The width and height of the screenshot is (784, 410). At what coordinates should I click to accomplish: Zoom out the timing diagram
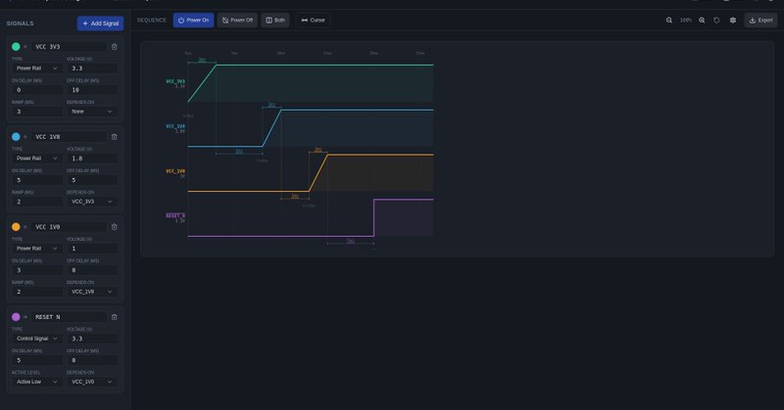pos(669,20)
